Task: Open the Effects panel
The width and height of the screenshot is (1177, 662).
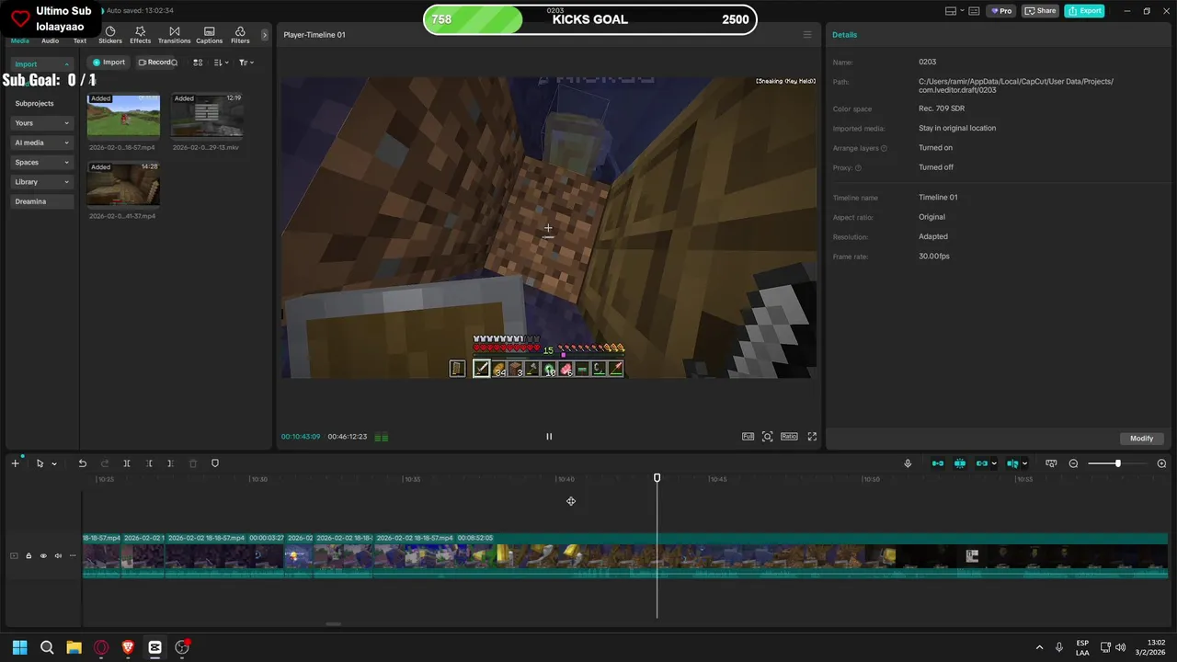Action: [140, 35]
